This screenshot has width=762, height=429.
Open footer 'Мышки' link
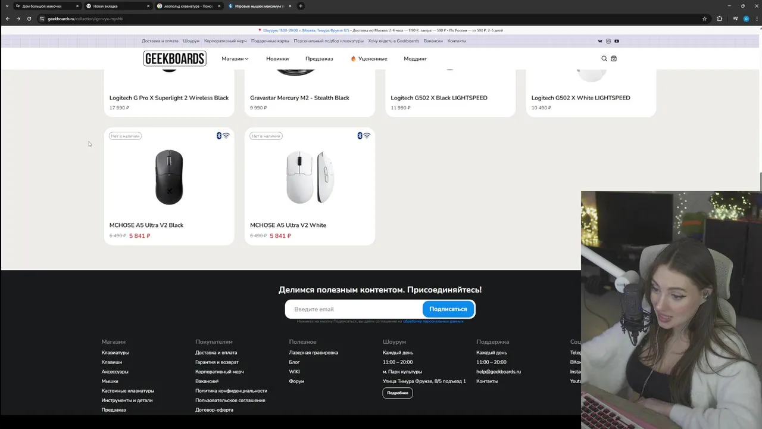point(110,381)
